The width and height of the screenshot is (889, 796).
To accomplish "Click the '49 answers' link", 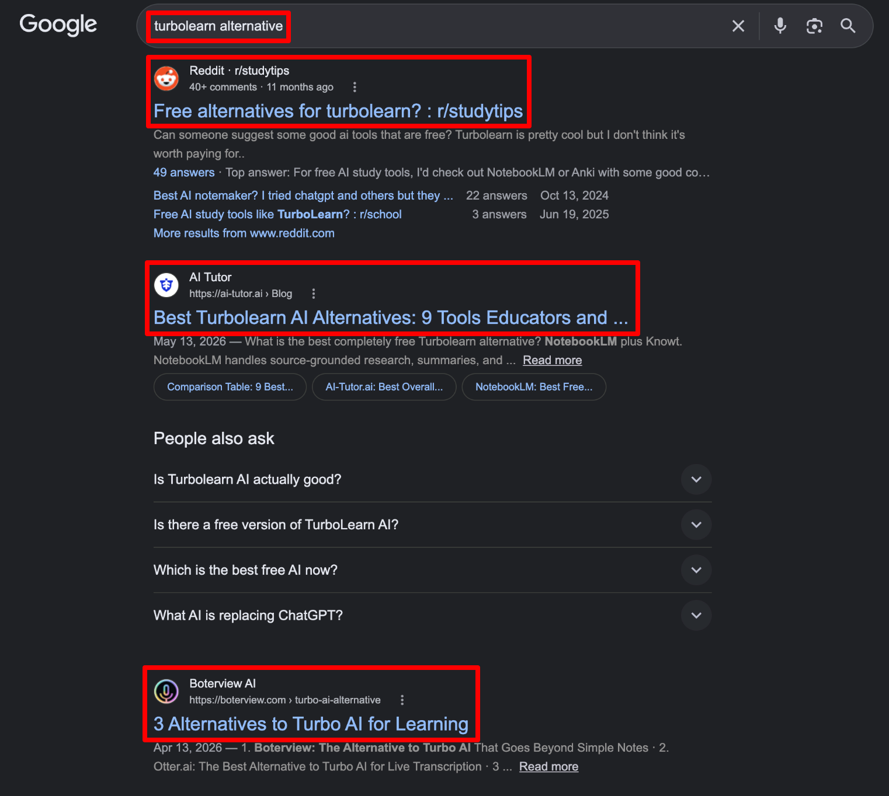I will point(184,172).
